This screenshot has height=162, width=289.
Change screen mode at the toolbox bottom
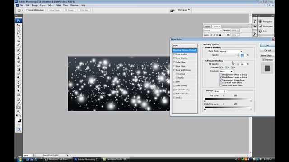(x=19, y=130)
